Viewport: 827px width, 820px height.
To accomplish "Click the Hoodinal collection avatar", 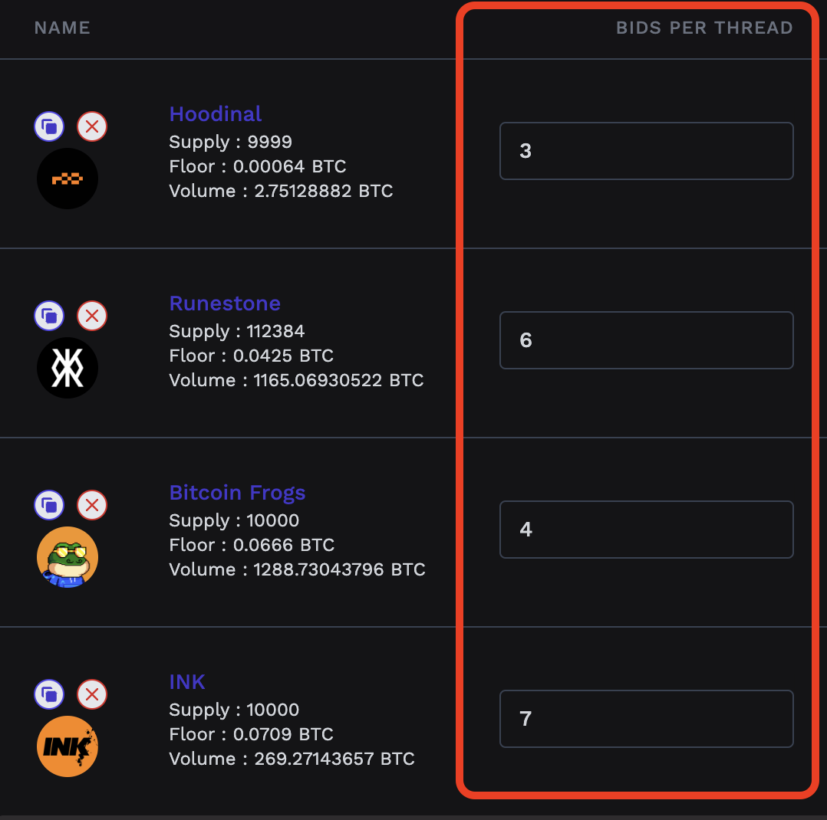I will [68, 179].
